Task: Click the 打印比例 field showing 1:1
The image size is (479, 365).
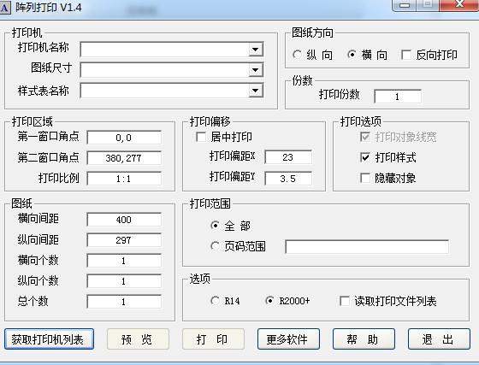Action: 124,179
